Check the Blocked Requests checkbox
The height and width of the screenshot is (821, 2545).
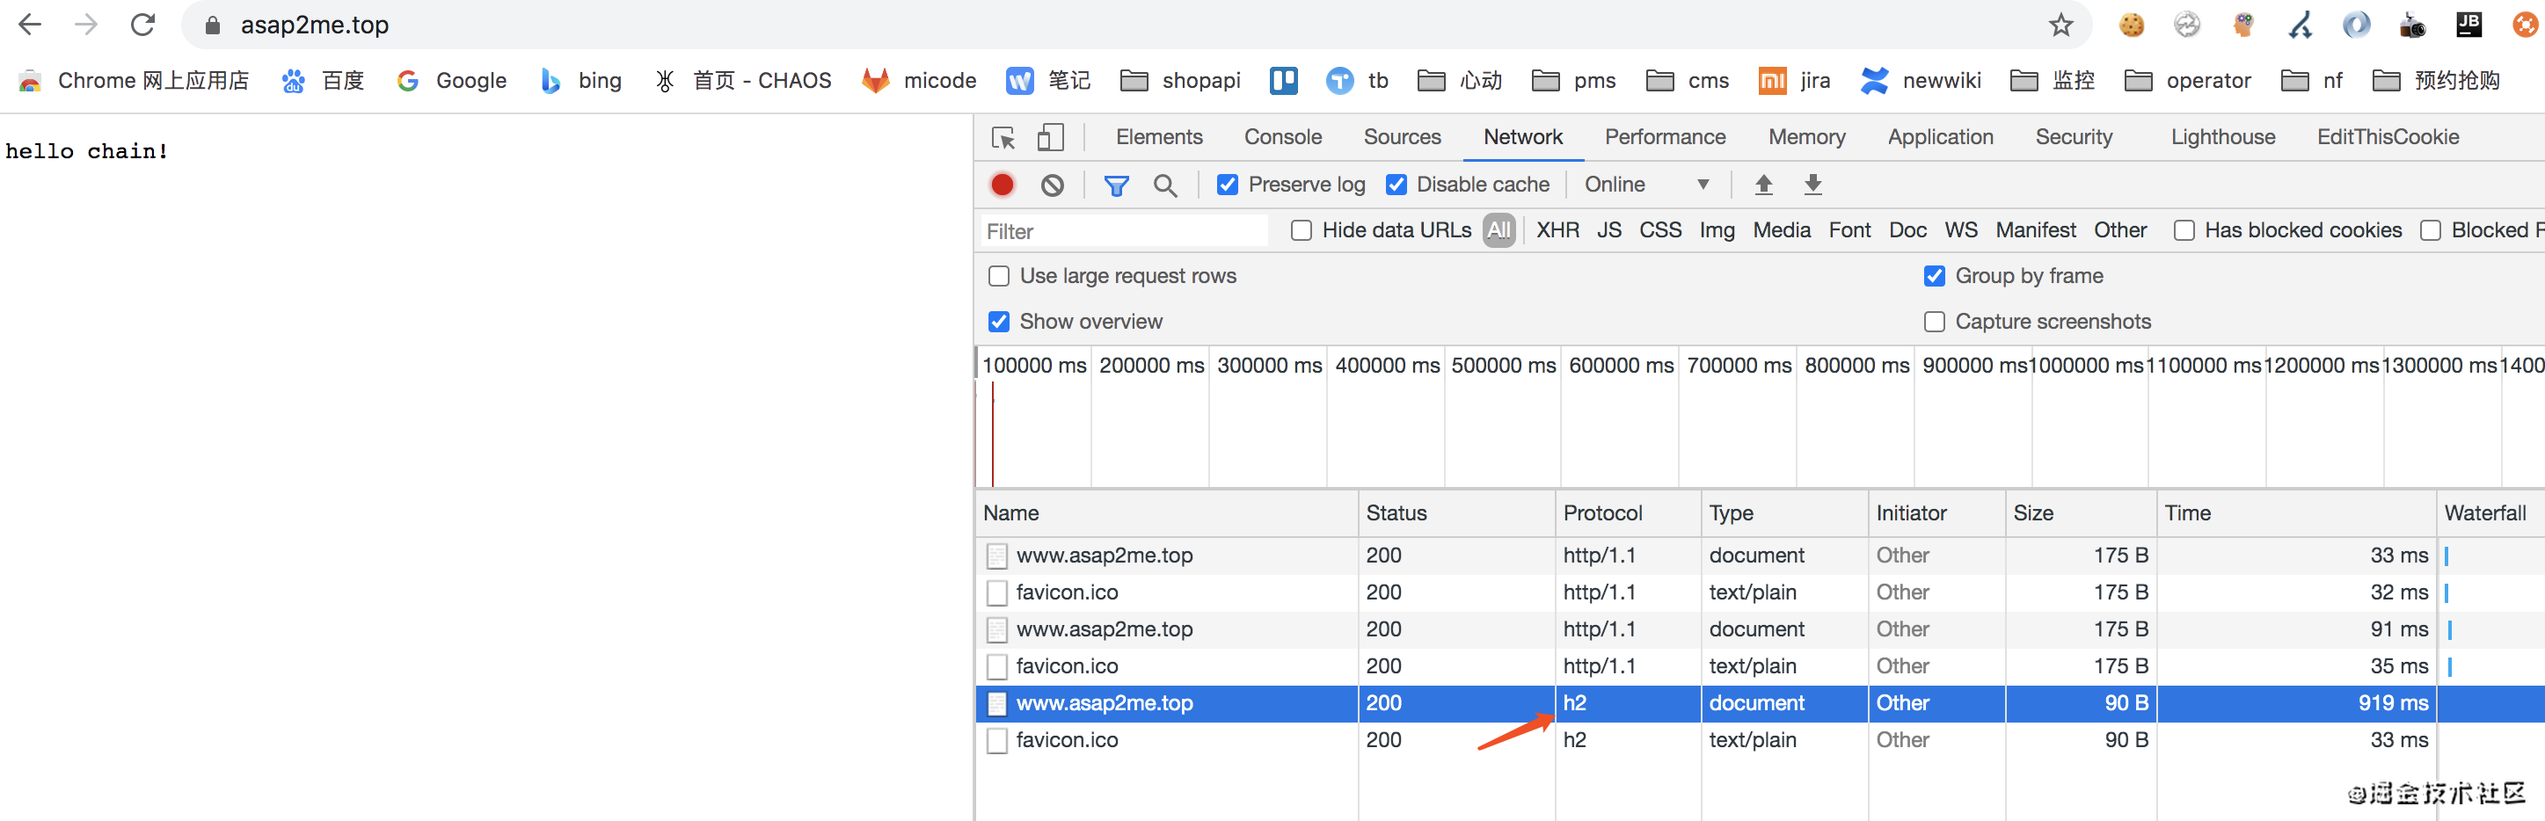coord(2431,230)
